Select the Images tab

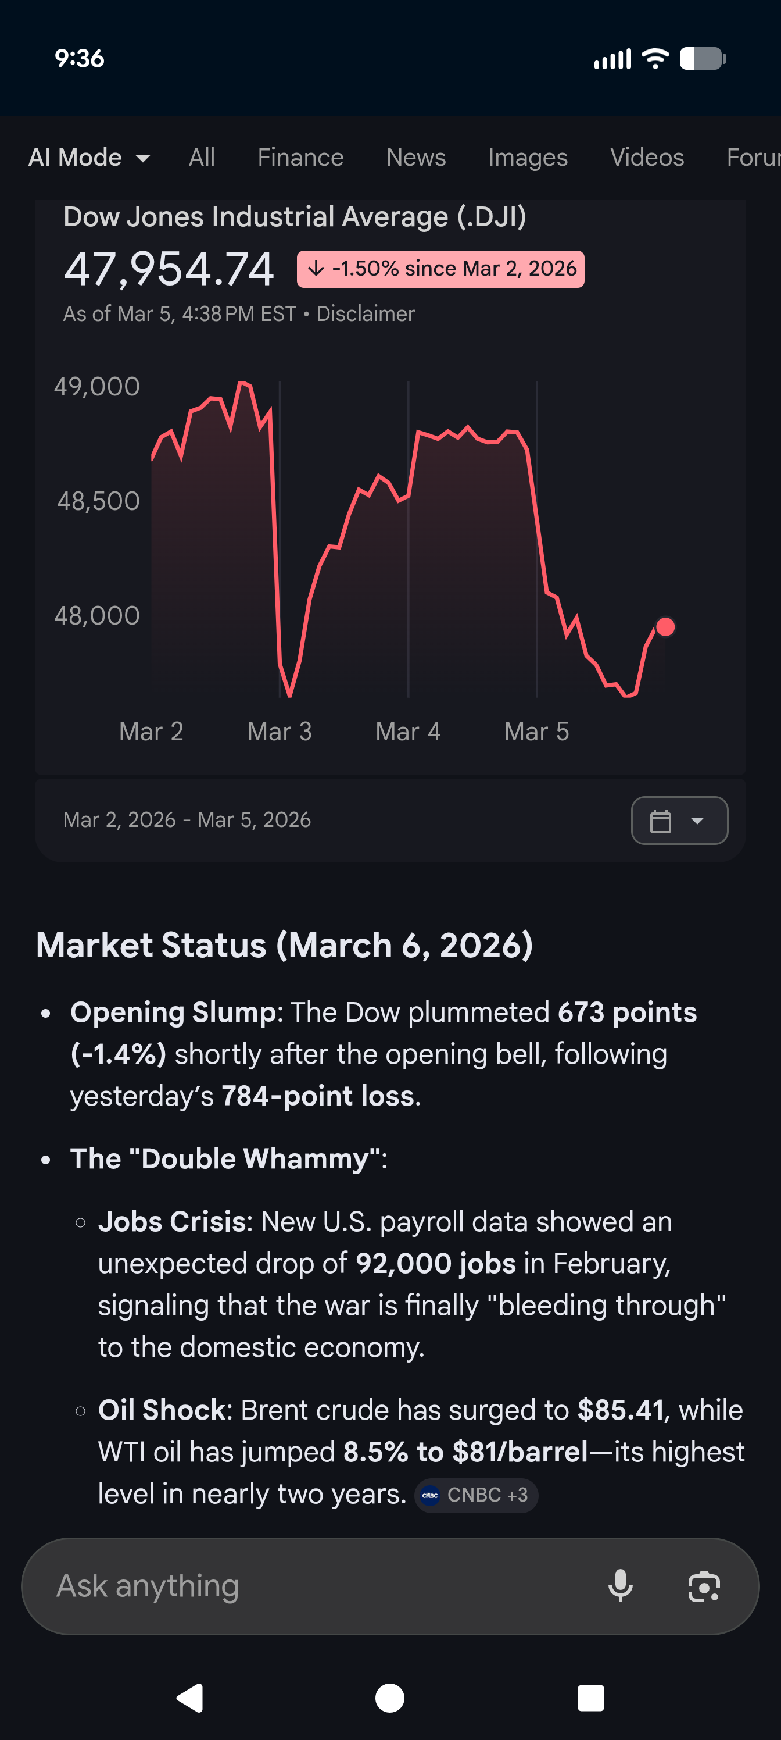coord(528,158)
